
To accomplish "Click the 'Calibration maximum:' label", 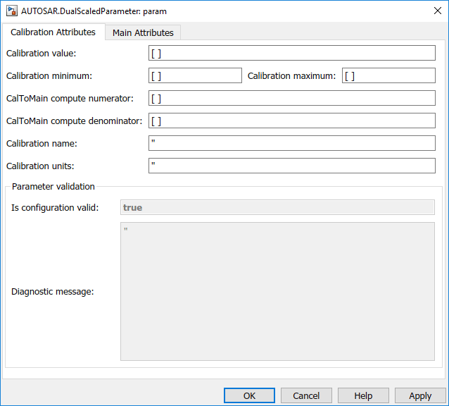I will [291, 75].
